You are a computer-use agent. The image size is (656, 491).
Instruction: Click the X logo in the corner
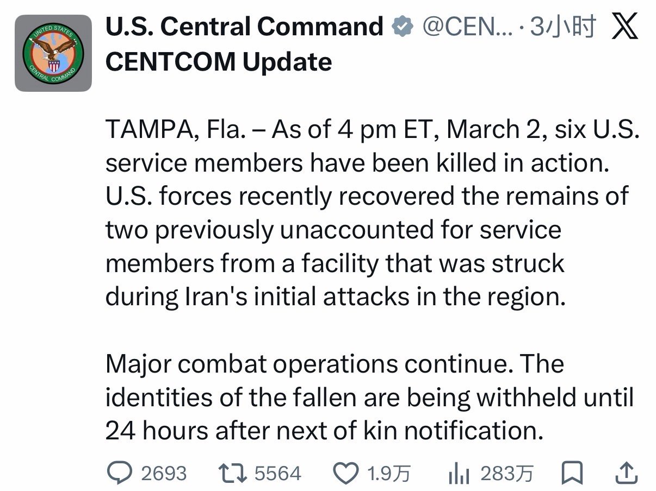[625, 27]
